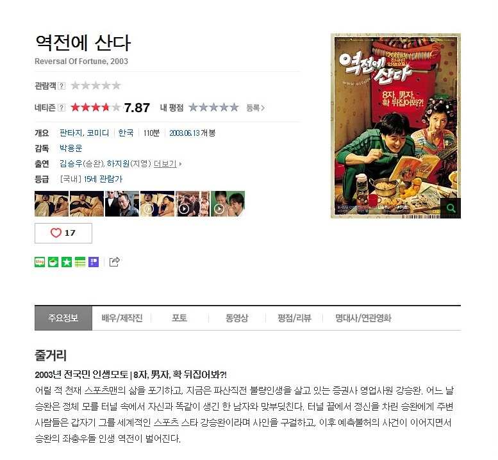Select the 동영상 tab
This screenshot has height=460, width=498.
[x=237, y=318]
